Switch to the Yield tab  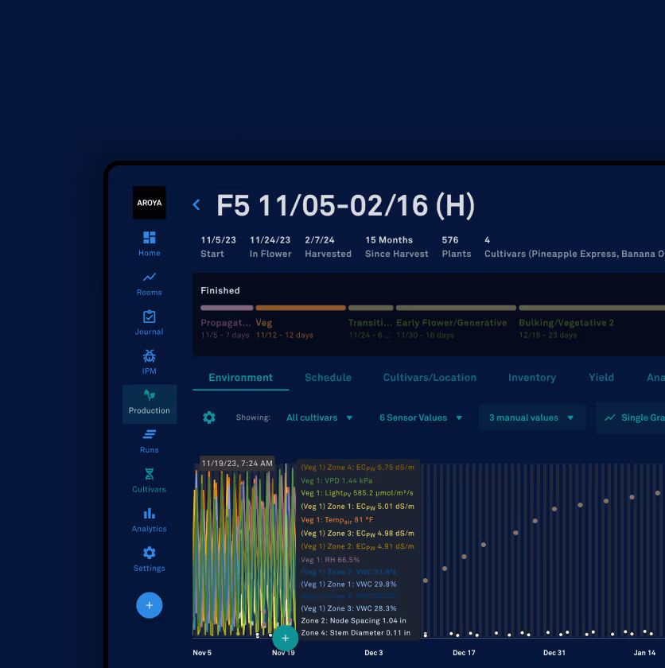tap(601, 378)
